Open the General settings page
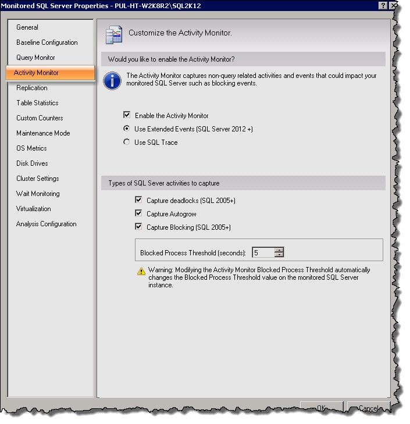 point(27,27)
